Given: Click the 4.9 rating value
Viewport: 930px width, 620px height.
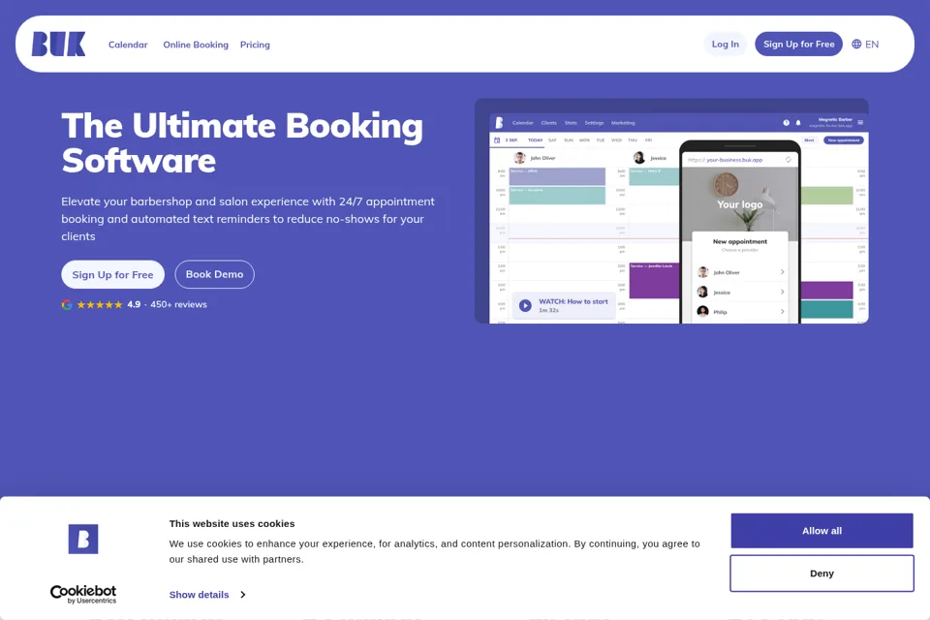Looking at the screenshot, I should 134,304.
